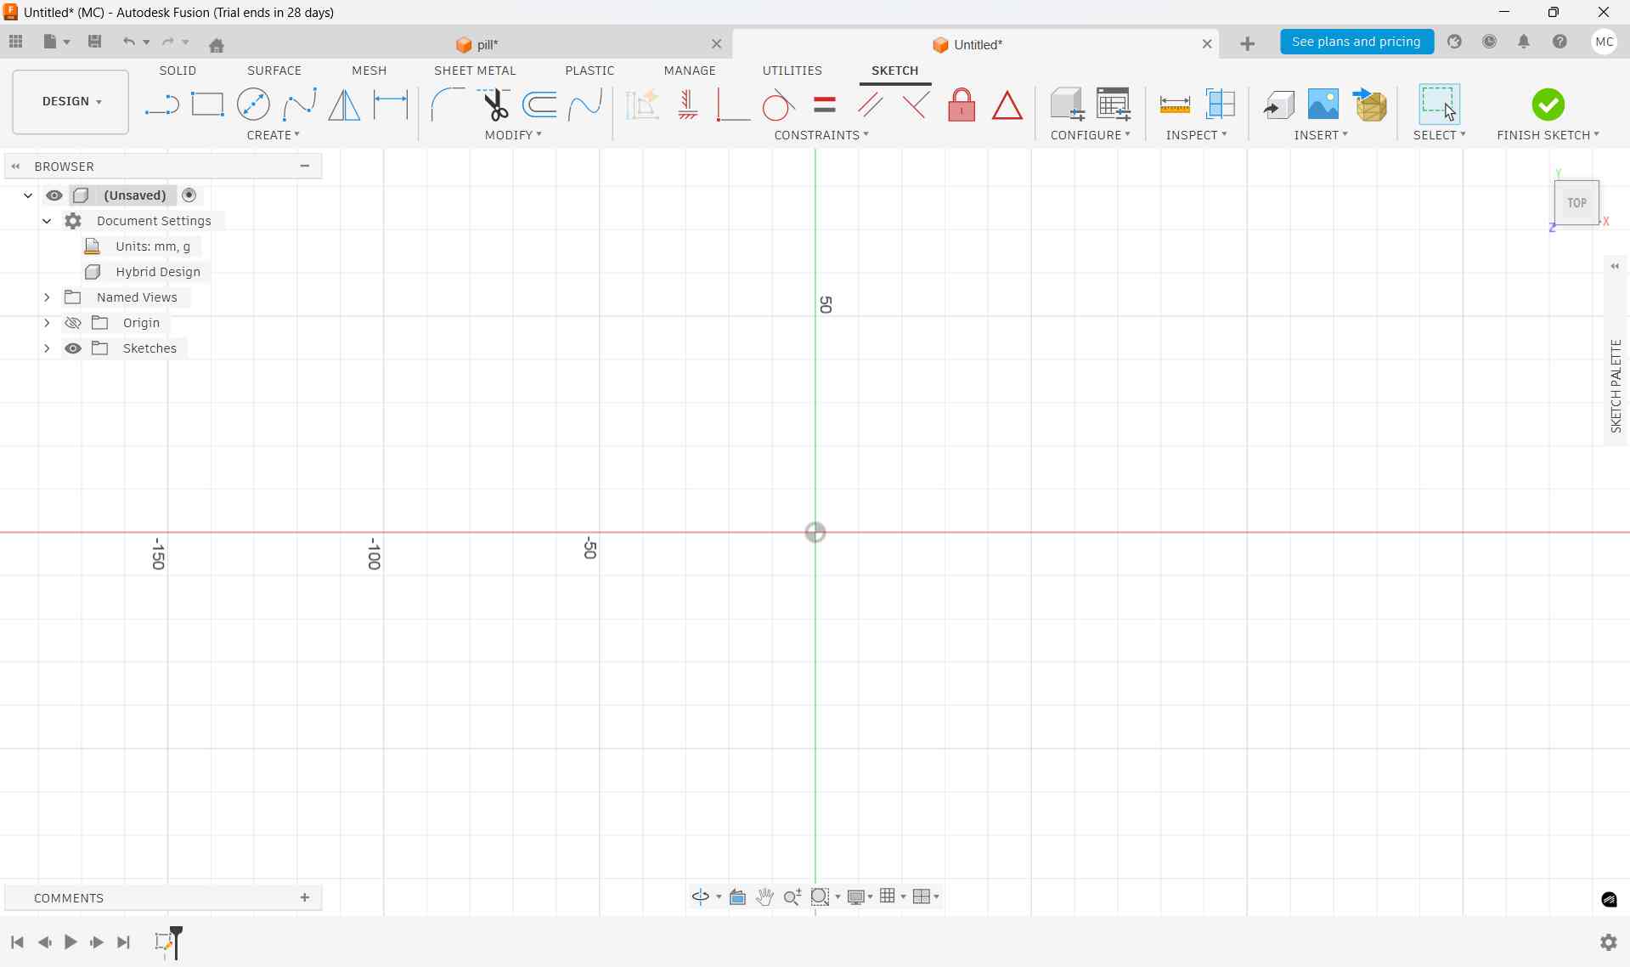Open the Pan hand tool
This screenshot has width=1630, height=967.
tap(764, 897)
